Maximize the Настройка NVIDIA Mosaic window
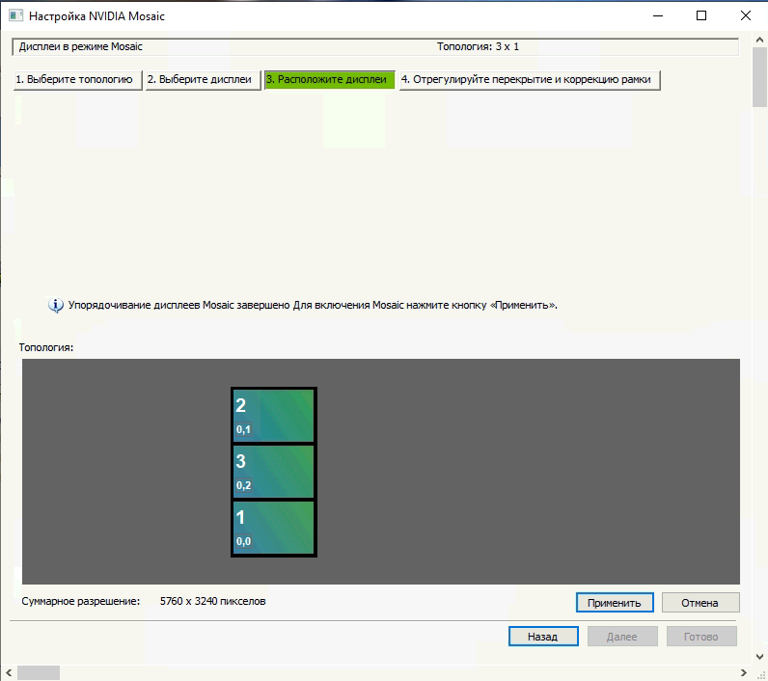768x681 pixels. click(x=701, y=15)
